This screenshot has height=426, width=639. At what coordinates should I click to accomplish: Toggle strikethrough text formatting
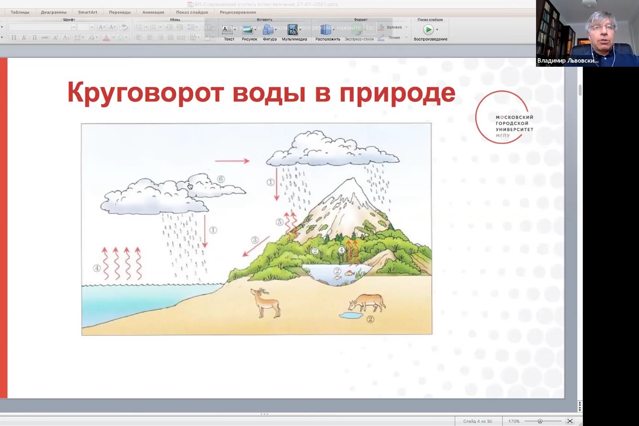point(45,38)
